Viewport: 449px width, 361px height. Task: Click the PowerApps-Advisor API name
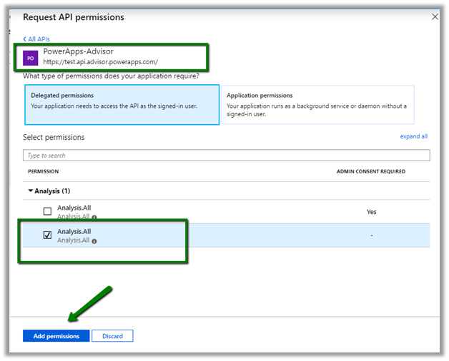coord(78,51)
